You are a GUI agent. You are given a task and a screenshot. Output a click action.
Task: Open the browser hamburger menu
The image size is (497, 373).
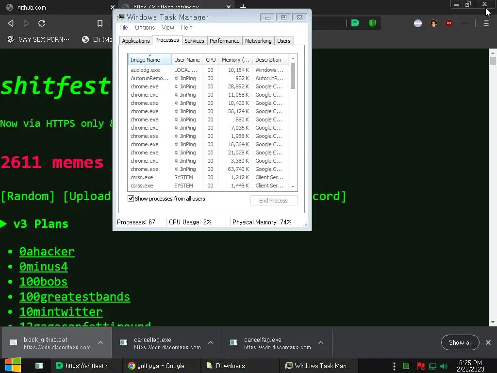[486, 23]
